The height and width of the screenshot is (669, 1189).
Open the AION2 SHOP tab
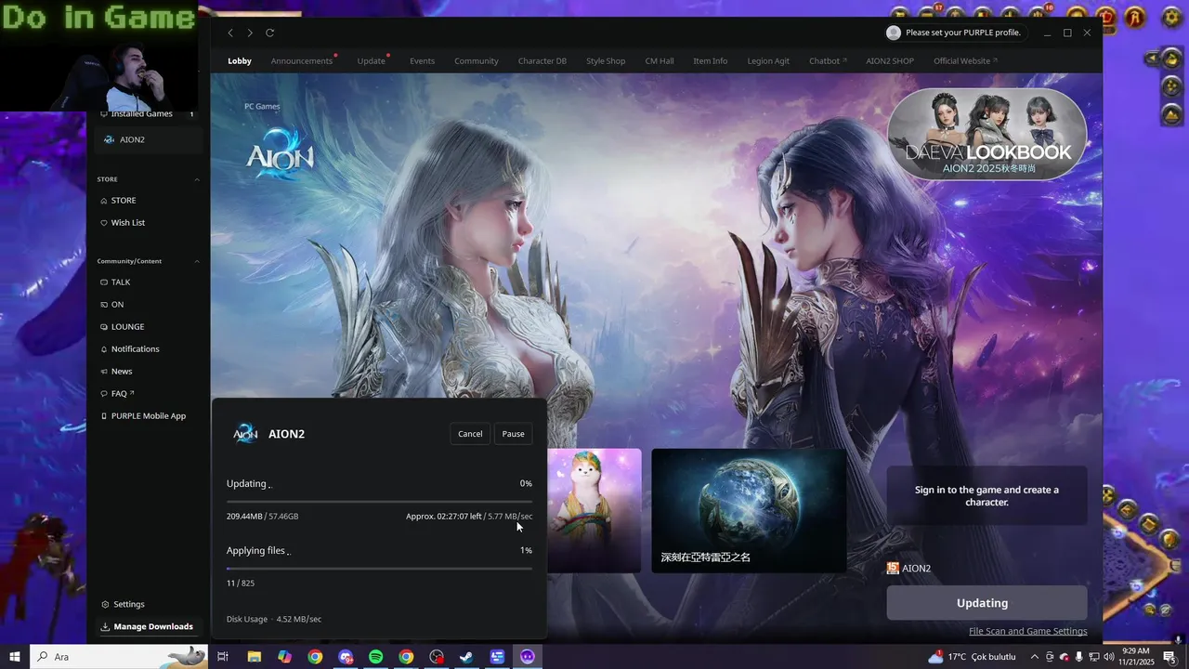890,61
